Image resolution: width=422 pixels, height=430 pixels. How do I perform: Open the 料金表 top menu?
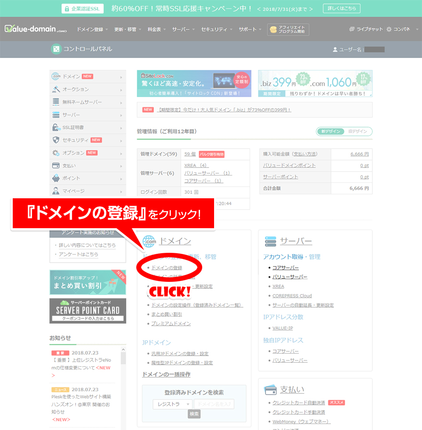pos(156,29)
